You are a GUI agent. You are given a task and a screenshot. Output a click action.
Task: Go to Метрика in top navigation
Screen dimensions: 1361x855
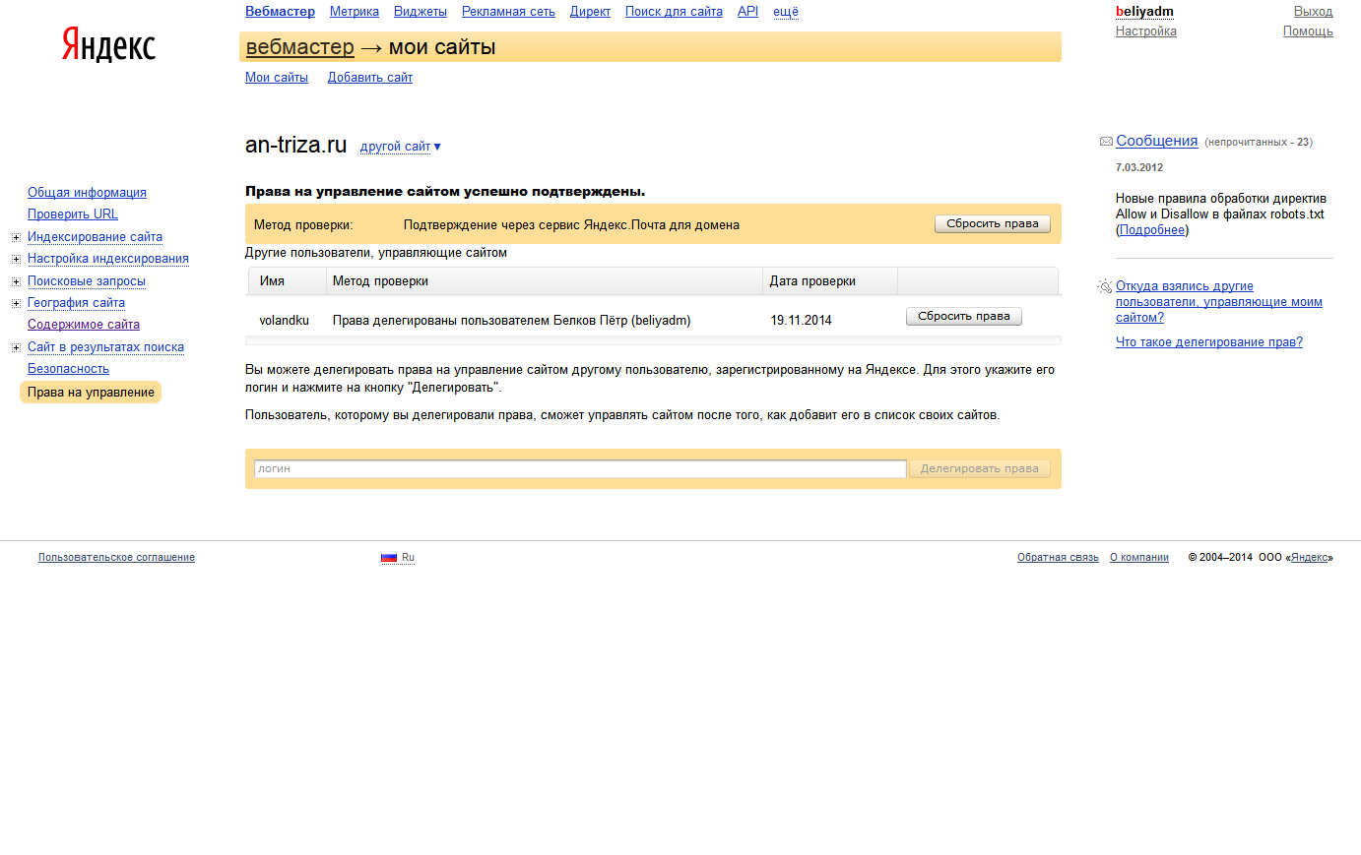[x=355, y=12]
